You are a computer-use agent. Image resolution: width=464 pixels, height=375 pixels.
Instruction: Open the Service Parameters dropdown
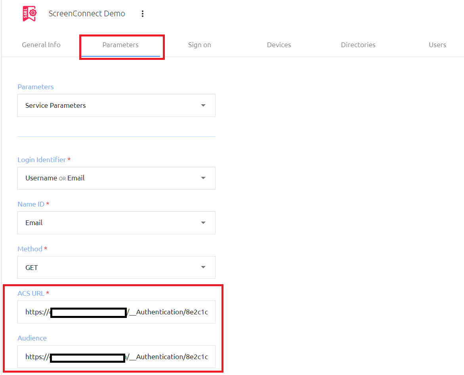(x=116, y=105)
